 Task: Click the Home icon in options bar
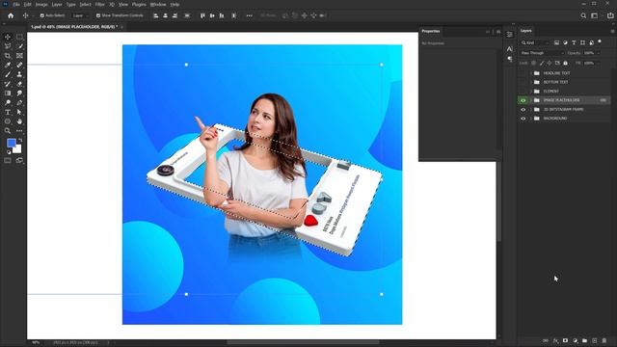click(11, 15)
